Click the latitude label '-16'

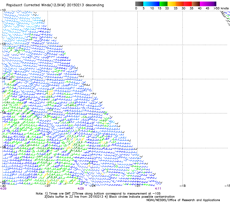tap(3, 112)
